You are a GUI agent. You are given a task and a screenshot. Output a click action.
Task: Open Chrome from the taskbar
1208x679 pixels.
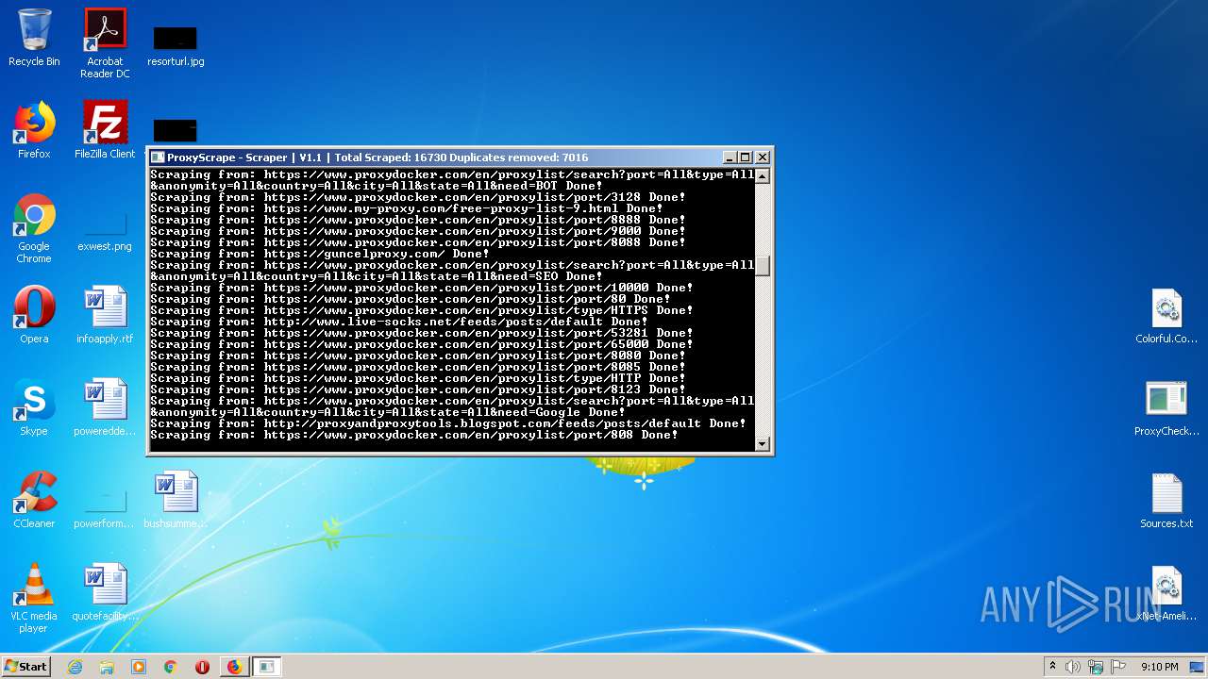click(x=171, y=667)
